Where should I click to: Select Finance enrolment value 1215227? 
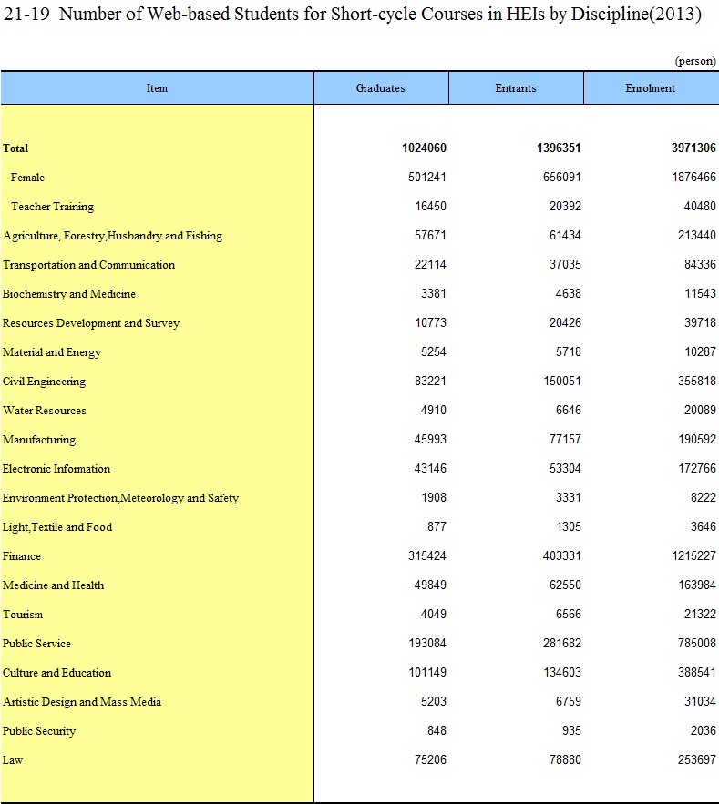click(x=693, y=556)
